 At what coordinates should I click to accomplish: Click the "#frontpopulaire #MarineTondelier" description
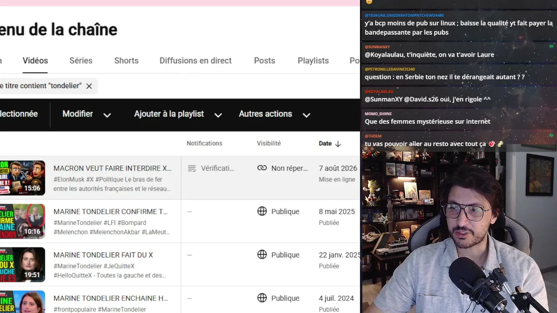100,310
